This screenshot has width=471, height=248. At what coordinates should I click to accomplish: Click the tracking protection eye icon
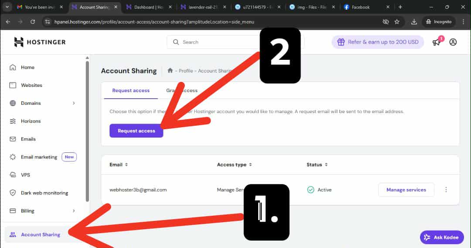tap(386, 21)
